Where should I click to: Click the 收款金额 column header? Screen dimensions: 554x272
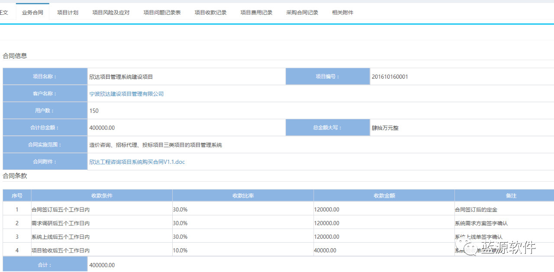click(x=384, y=195)
